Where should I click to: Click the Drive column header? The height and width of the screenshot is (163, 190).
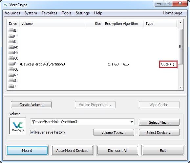point(13,24)
